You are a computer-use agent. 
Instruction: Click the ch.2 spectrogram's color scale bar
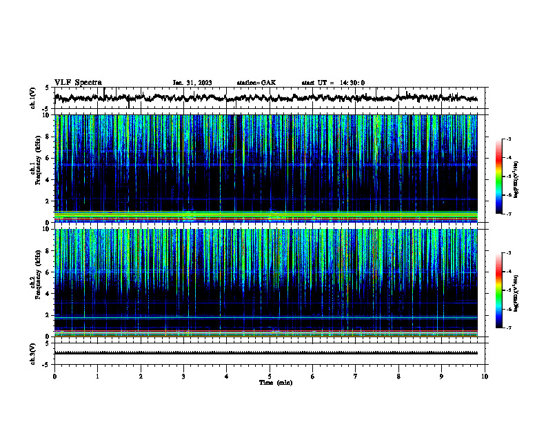point(498,290)
